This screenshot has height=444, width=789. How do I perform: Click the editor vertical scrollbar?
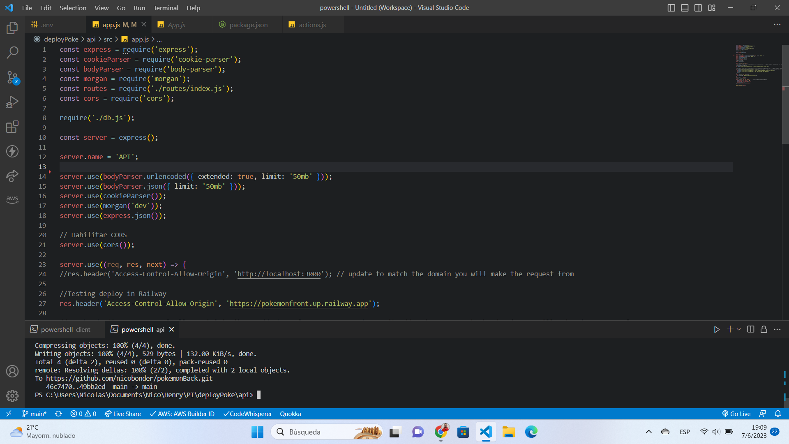[x=785, y=94]
